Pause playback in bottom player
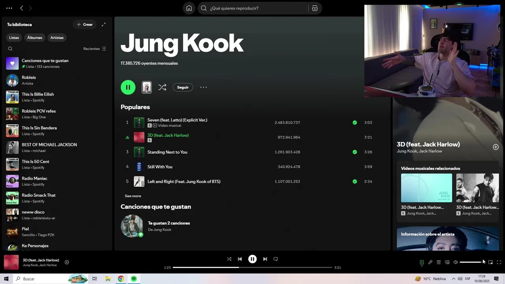This screenshot has width=505, height=284. pos(252,259)
